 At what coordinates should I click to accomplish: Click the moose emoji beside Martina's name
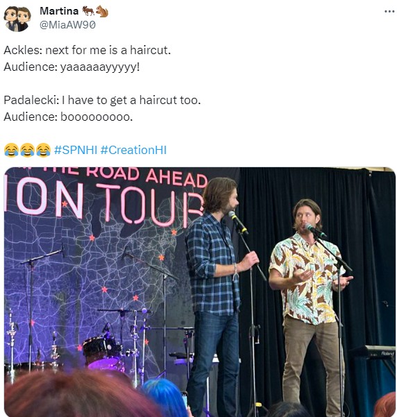point(88,11)
